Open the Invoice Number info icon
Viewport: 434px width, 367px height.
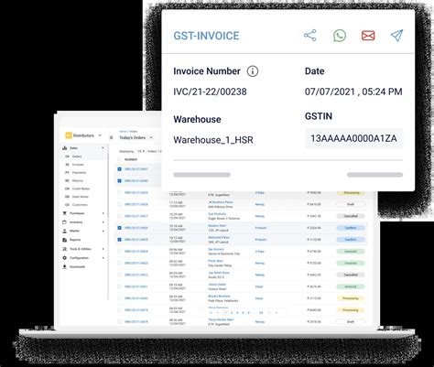[253, 71]
